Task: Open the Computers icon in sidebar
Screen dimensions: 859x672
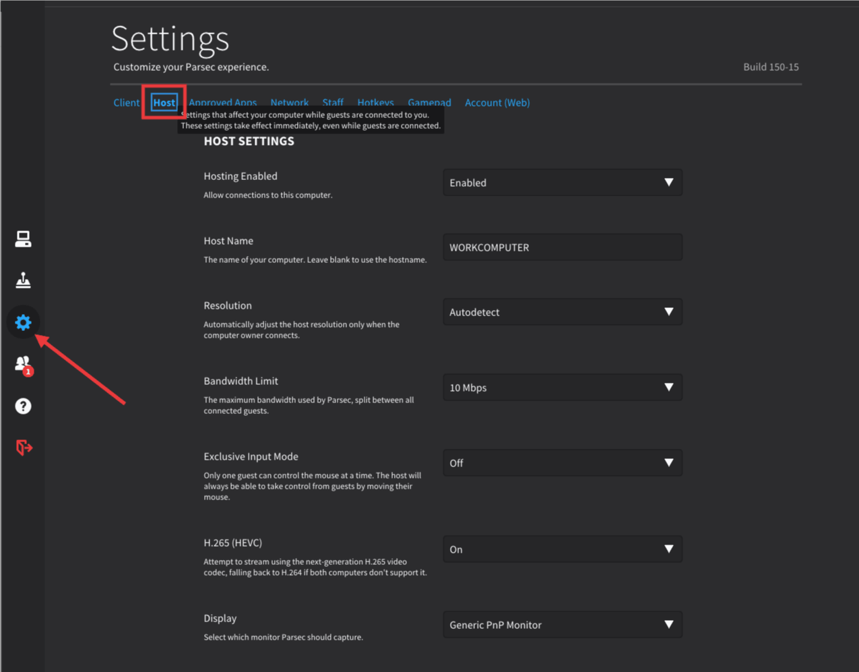Action: point(23,239)
